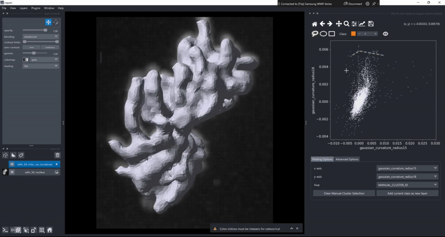Click the cells_3d_nucleus layer thumbnail
This screenshot has width=445, height=237.
(5, 172)
